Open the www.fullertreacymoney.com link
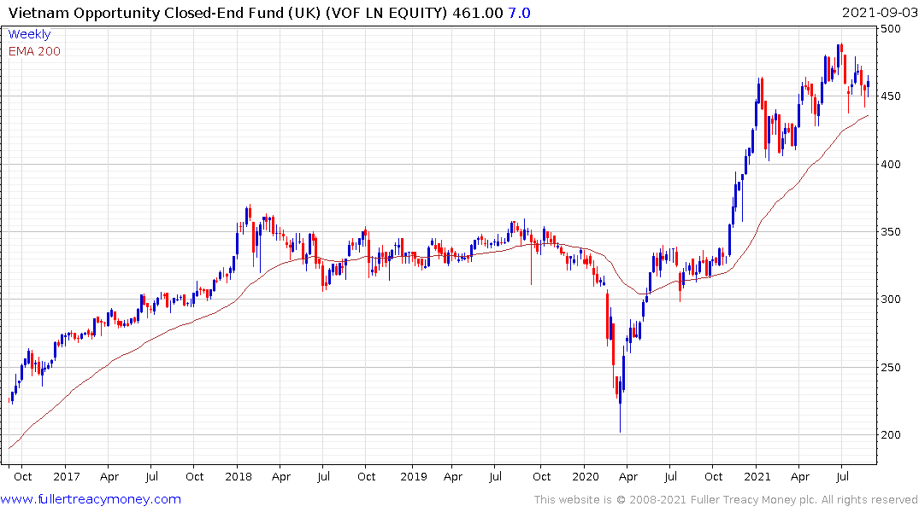The width and height of the screenshot is (919, 512). [x=91, y=499]
